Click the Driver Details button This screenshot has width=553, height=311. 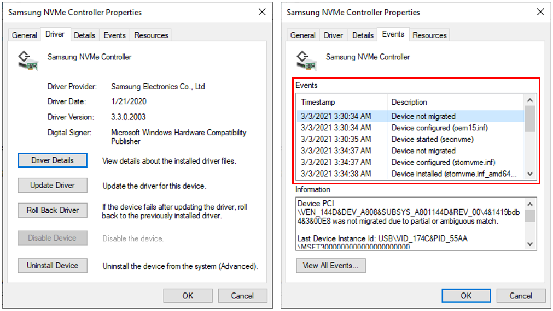click(53, 160)
